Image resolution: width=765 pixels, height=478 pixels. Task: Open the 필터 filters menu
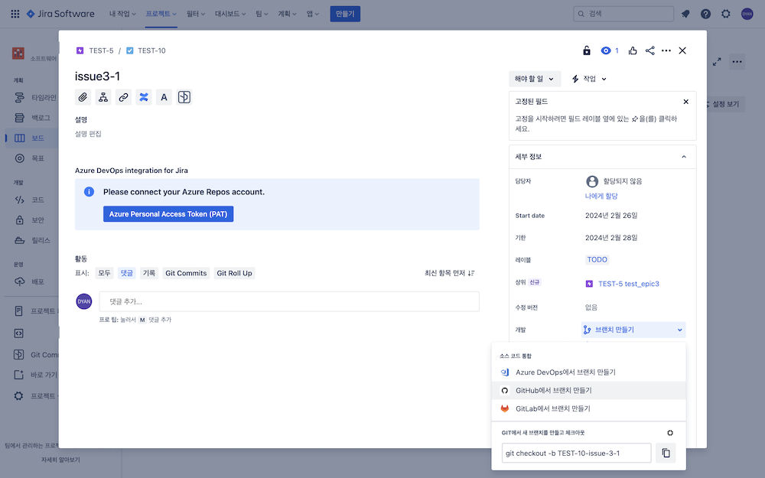(196, 14)
